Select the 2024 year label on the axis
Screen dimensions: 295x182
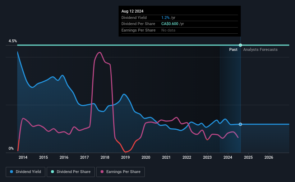click(x=228, y=157)
